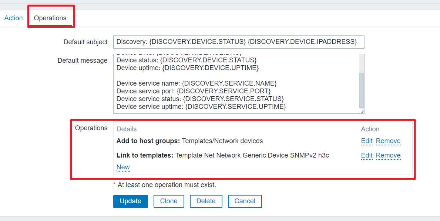Click the Device uptime line in message
This screenshot has width=440, height=221.
(187, 68)
